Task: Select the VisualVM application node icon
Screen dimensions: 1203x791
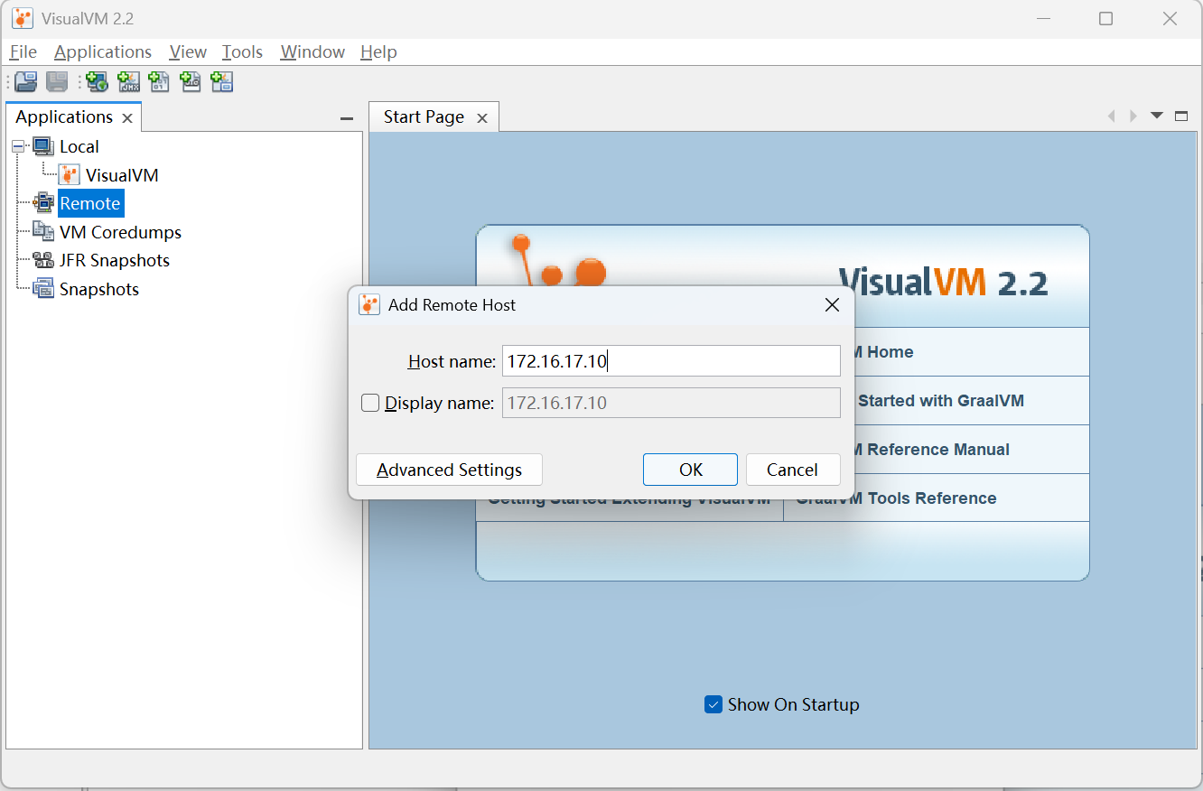Action: pyautogui.click(x=69, y=175)
